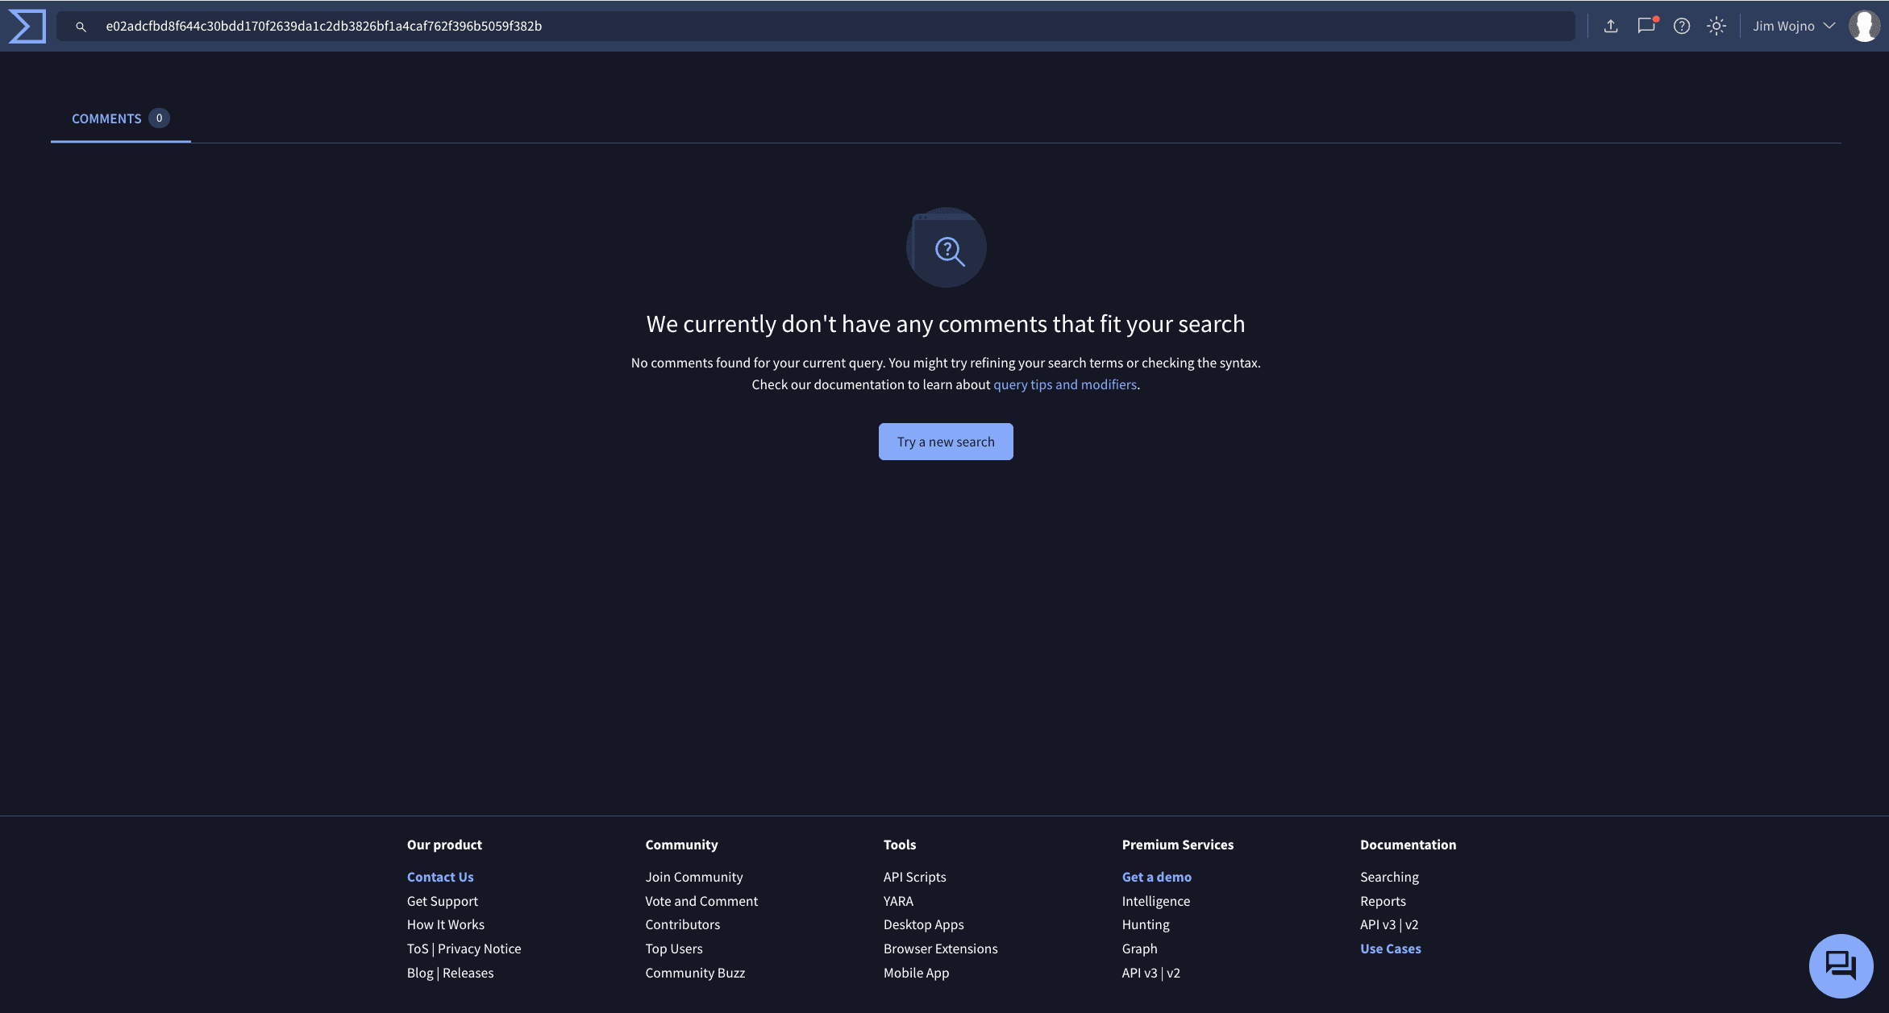This screenshot has width=1889, height=1013.
Task: Upload a new file for scanning
Action: click(1611, 25)
